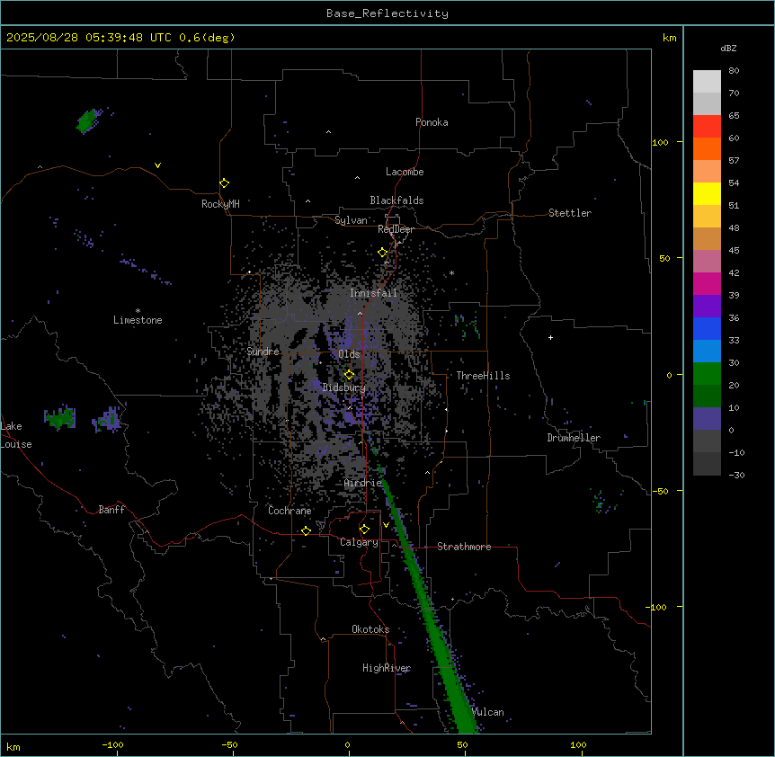
Task: Click the Calgary city label
Action: coord(359,542)
